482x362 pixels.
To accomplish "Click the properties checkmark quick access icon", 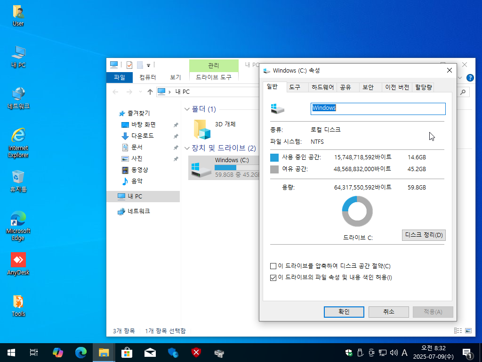I will (x=129, y=65).
